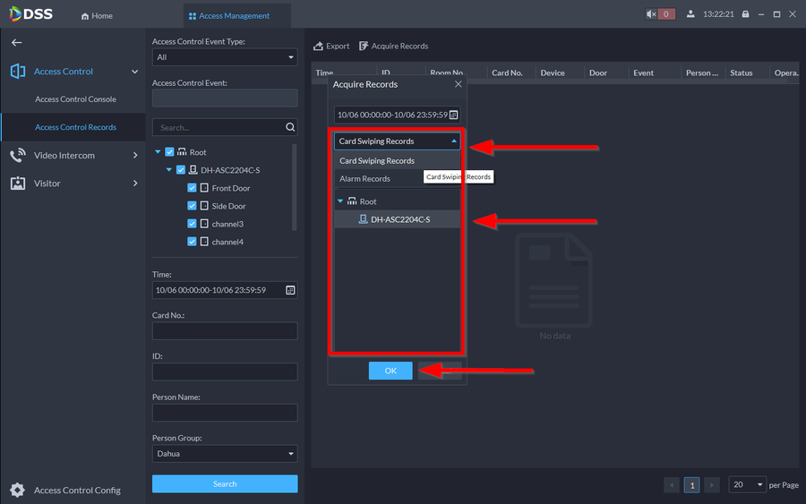The image size is (806, 504).
Task: Open the user account icon
Action: (x=690, y=14)
